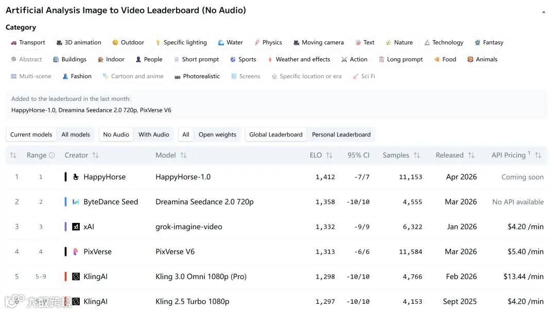
Task: Click the Range info icon
Action: (x=51, y=155)
